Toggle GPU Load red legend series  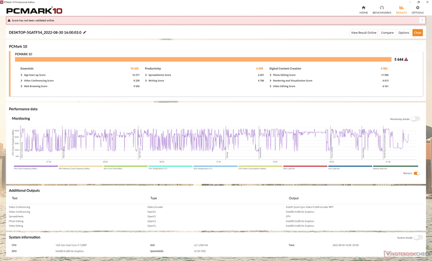tap(305, 167)
